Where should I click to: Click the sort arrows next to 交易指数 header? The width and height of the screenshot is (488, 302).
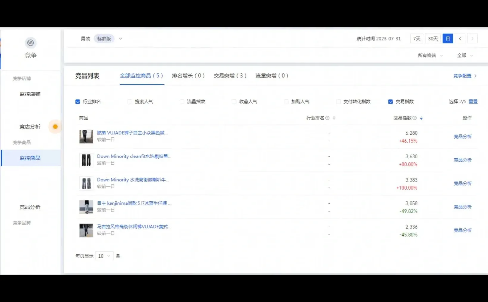(421, 118)
